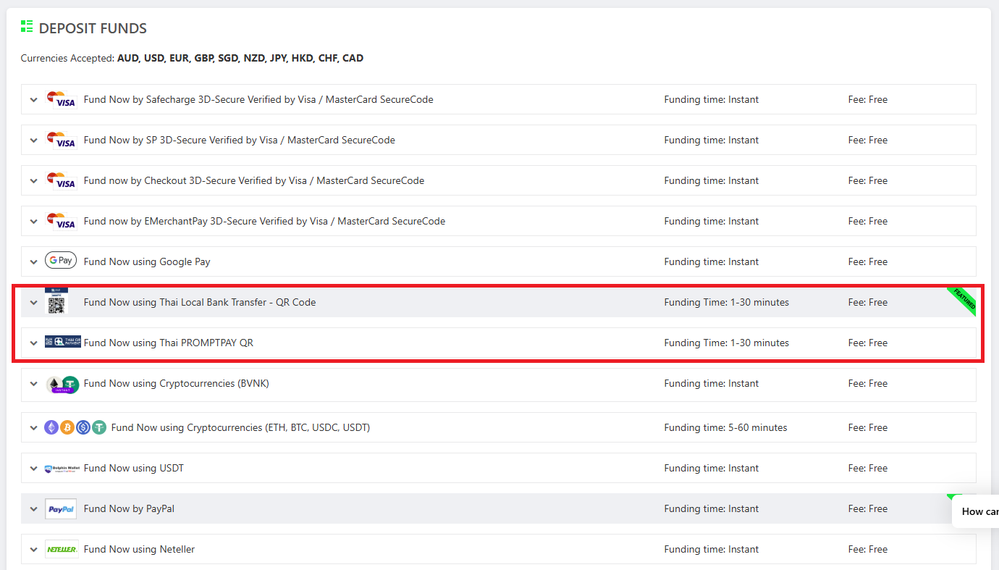This screenshot has height=570, width=999.
Task: Choose Fund now by EMerchantPay 3D-Secure
Action: tap(264, 221)
